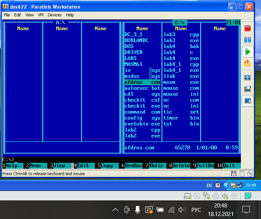This screenshot has height=219, width=261.
Task: Click the 2Menu function key button
Action: coord(36,165)
